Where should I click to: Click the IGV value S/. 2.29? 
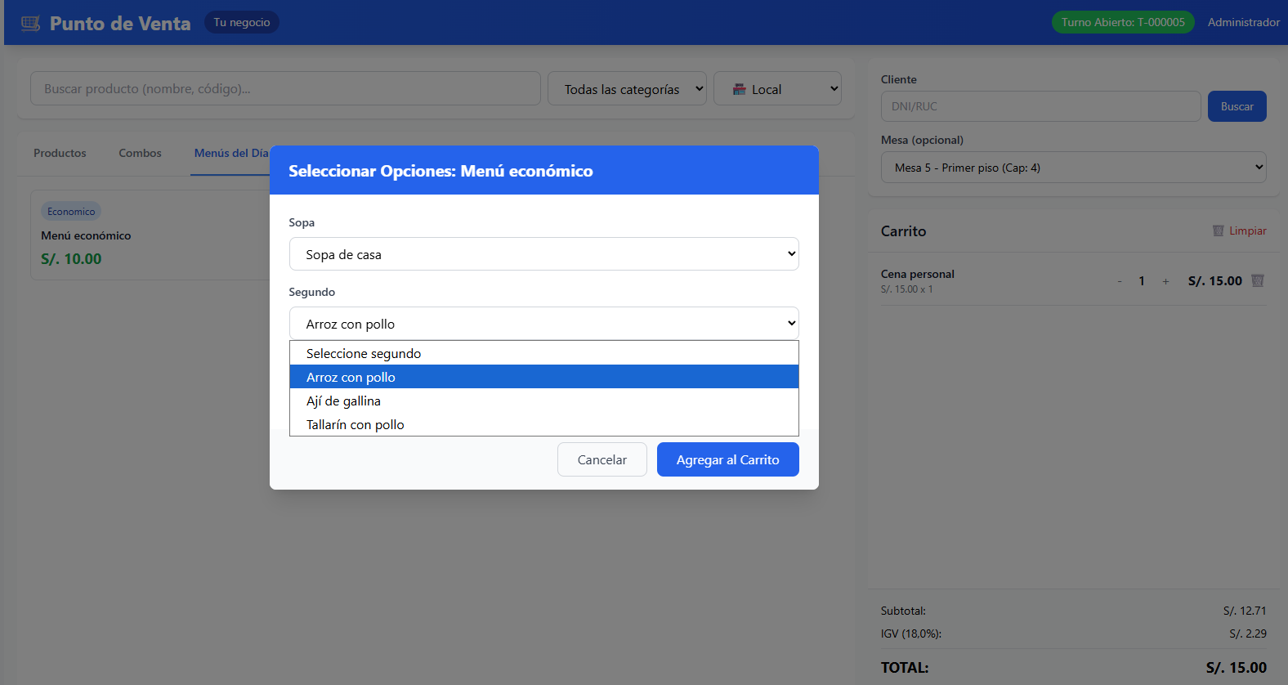tap(1248, 634)
